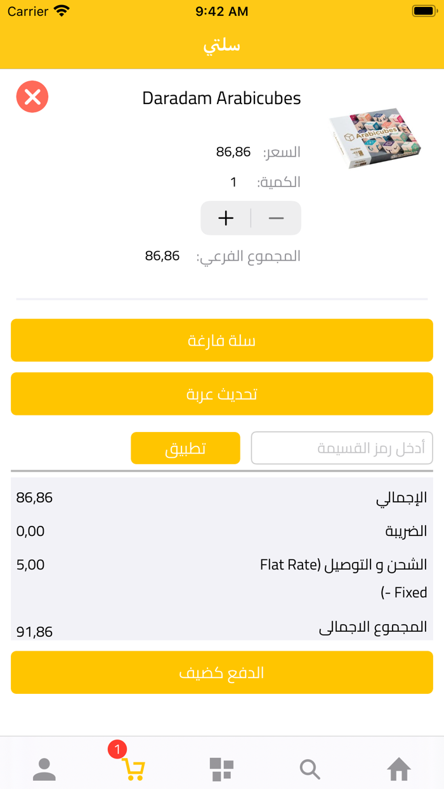This screenshot has width=444, height=789.
Task: Open the categories grid icon
Action: tap(221, 769)
